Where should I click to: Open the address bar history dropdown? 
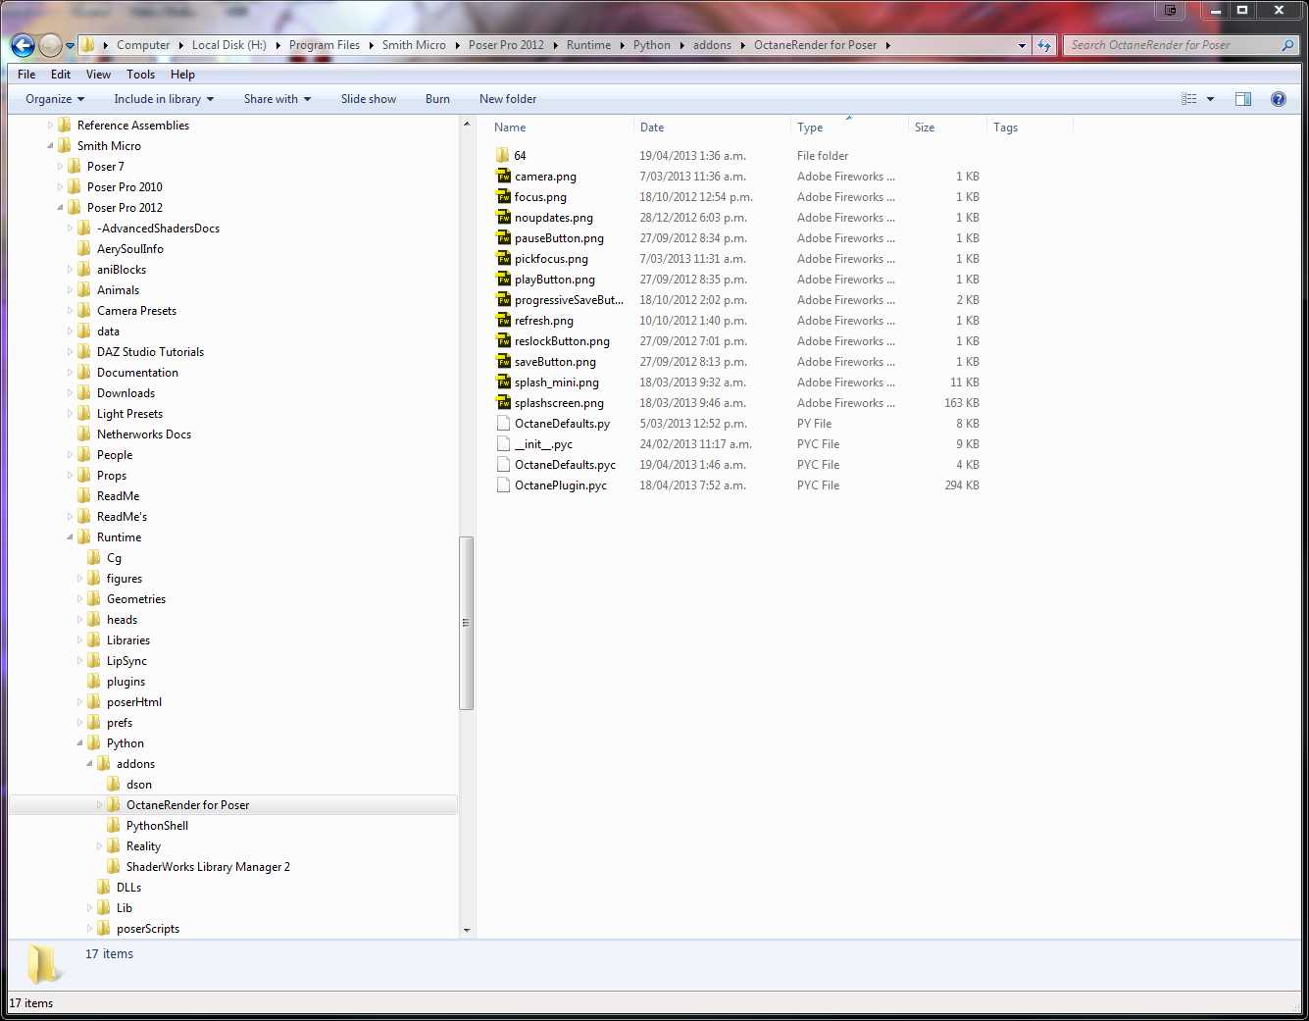click(1022, 45)
